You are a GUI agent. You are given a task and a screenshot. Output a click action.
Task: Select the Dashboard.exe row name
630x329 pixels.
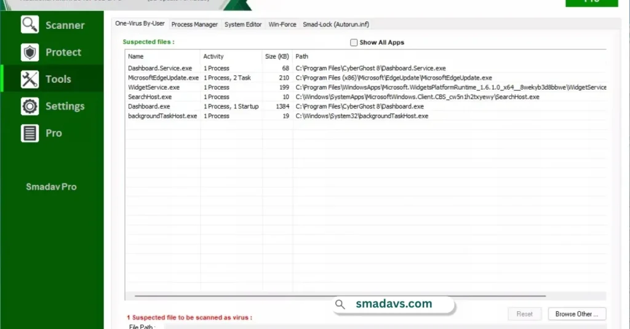pyautogui.click(x=149, y=107)
